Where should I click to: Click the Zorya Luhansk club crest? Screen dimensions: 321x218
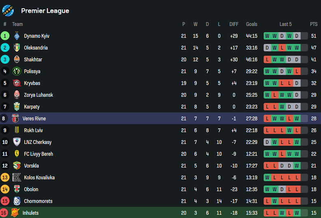(16, 95)
